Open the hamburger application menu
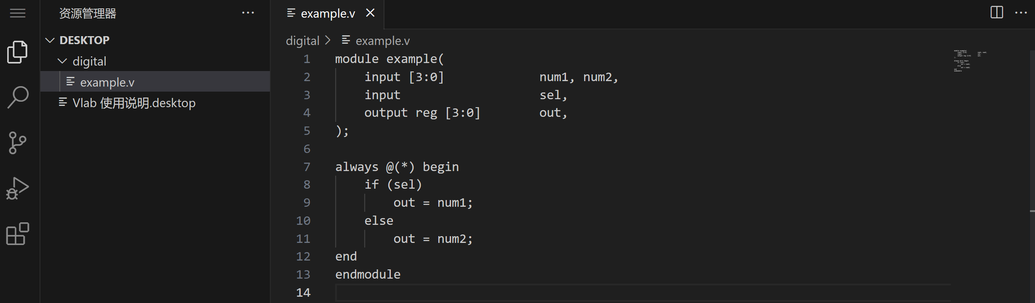Screen dimensions: 1035x303 pyautogui.click(x=18, y=13)
